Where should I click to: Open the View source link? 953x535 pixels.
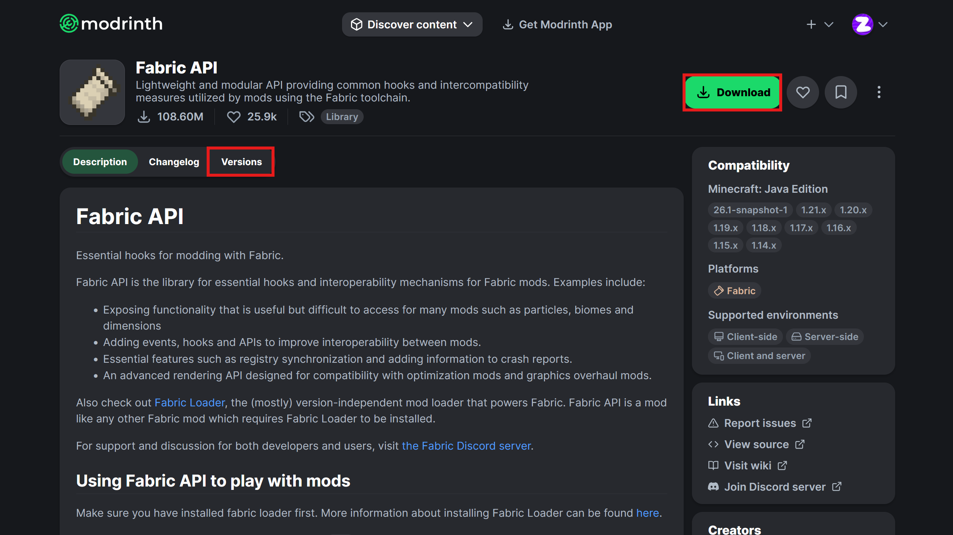click(756, 444)
